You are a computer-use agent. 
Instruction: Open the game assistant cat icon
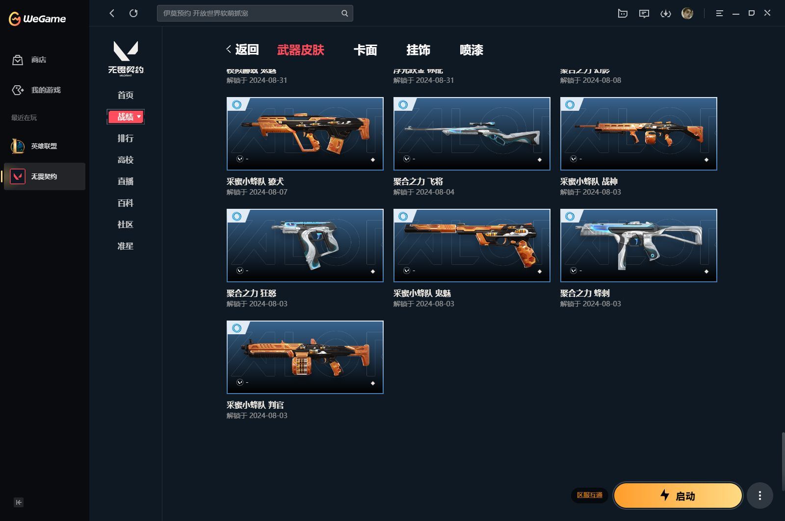pos(622,13)
